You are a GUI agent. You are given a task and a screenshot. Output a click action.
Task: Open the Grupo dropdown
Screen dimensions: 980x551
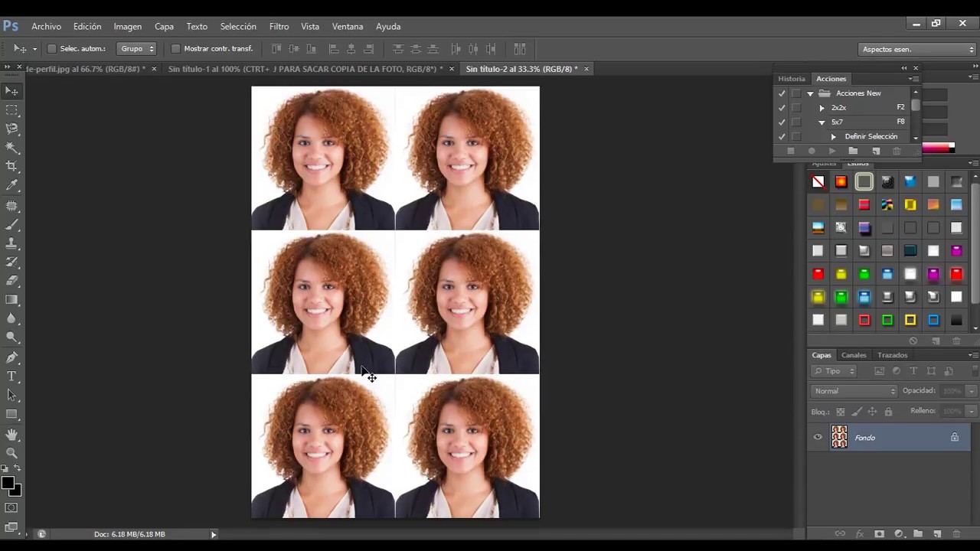coord(137,49)
